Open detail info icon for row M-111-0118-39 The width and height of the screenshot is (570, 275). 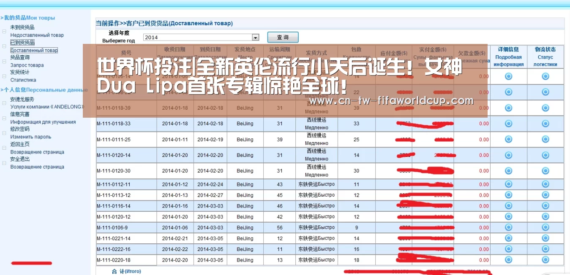coord(509,108)
